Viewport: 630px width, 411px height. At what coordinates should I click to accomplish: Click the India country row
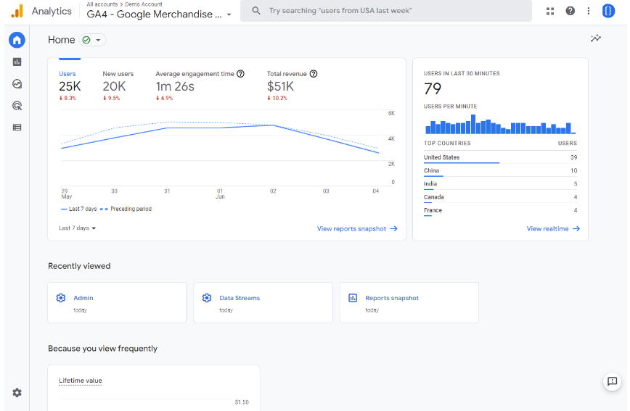coord(500,184)
